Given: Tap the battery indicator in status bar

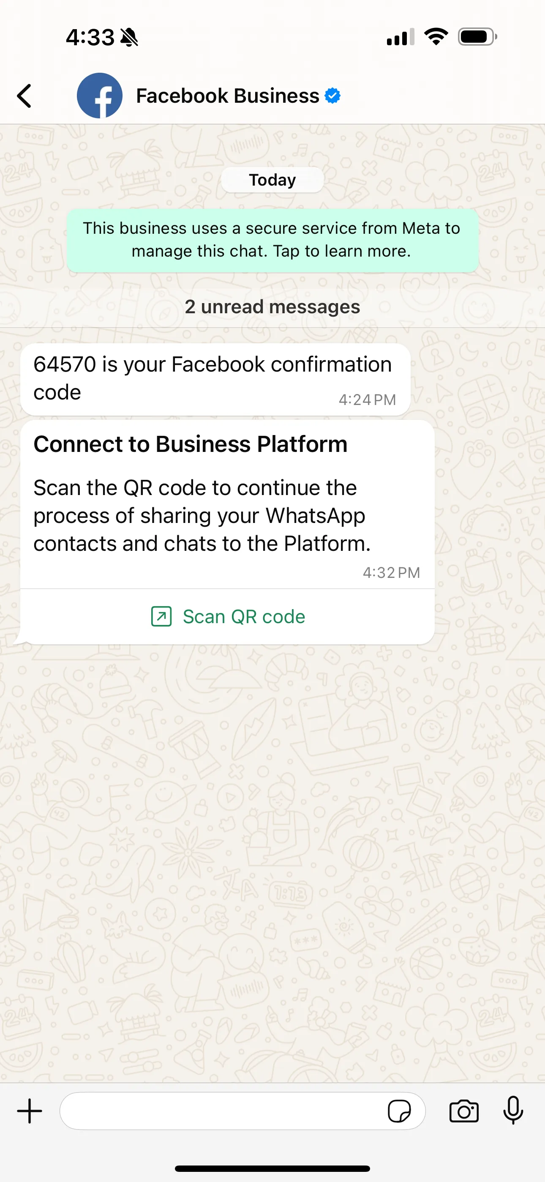Looking at the screenshot, I should click(x=477, y=37).
